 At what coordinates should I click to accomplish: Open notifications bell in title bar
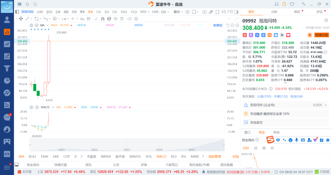tap(27, 4)
